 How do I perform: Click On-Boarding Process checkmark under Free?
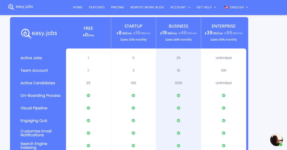pos(88,95)
